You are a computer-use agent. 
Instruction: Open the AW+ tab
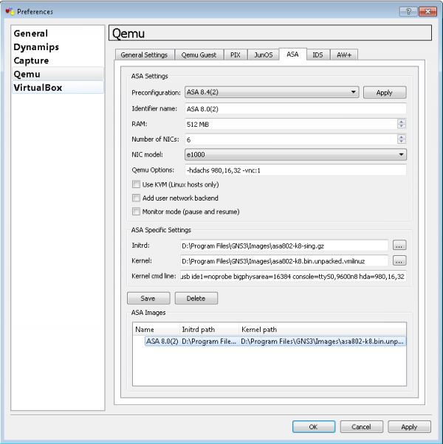[x=344, y=55]
